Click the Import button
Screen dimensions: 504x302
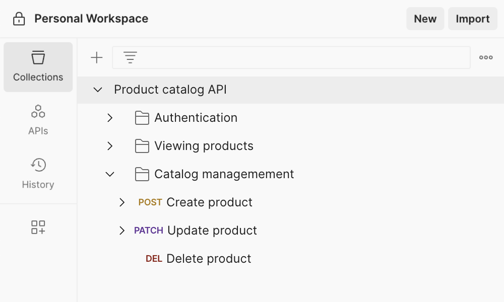472,19
